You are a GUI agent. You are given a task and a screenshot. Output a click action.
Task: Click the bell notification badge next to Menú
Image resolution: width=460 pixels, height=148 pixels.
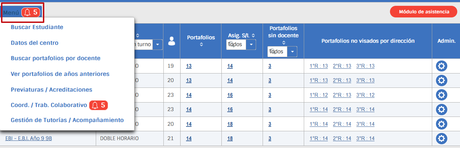[x=31, y=13]
